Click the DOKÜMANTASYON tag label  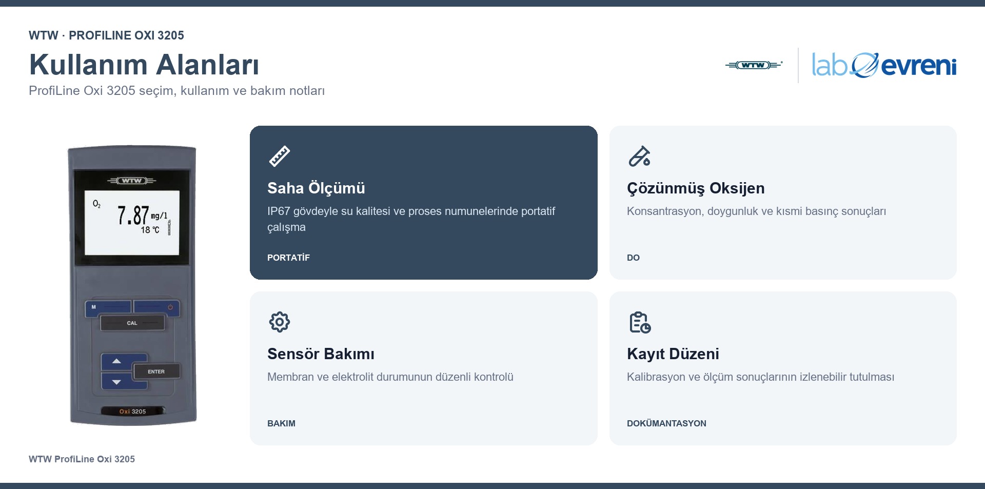(666, 423)
